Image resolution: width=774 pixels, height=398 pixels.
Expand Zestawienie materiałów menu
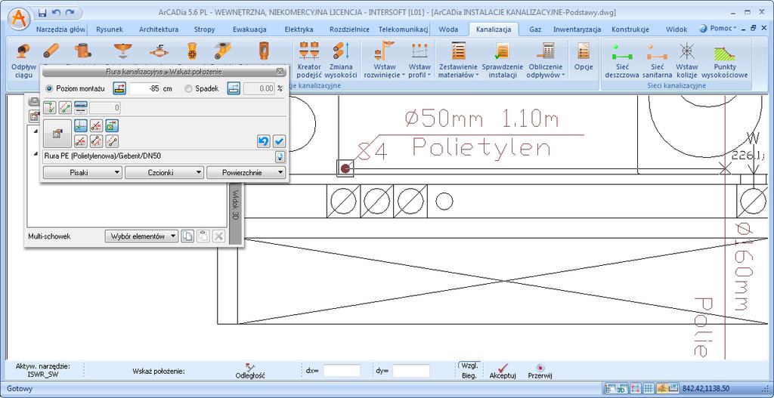click(458, 60)
